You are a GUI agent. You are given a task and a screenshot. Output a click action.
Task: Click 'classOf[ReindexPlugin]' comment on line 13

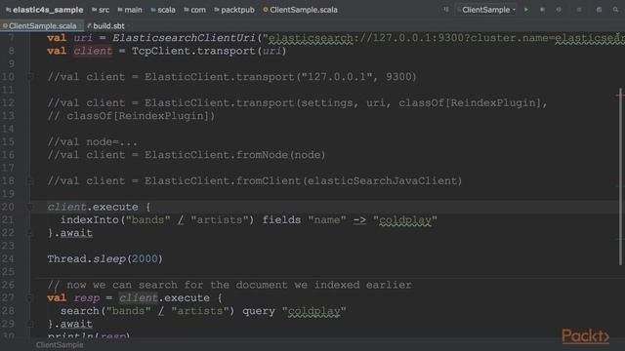coord(137,116)
